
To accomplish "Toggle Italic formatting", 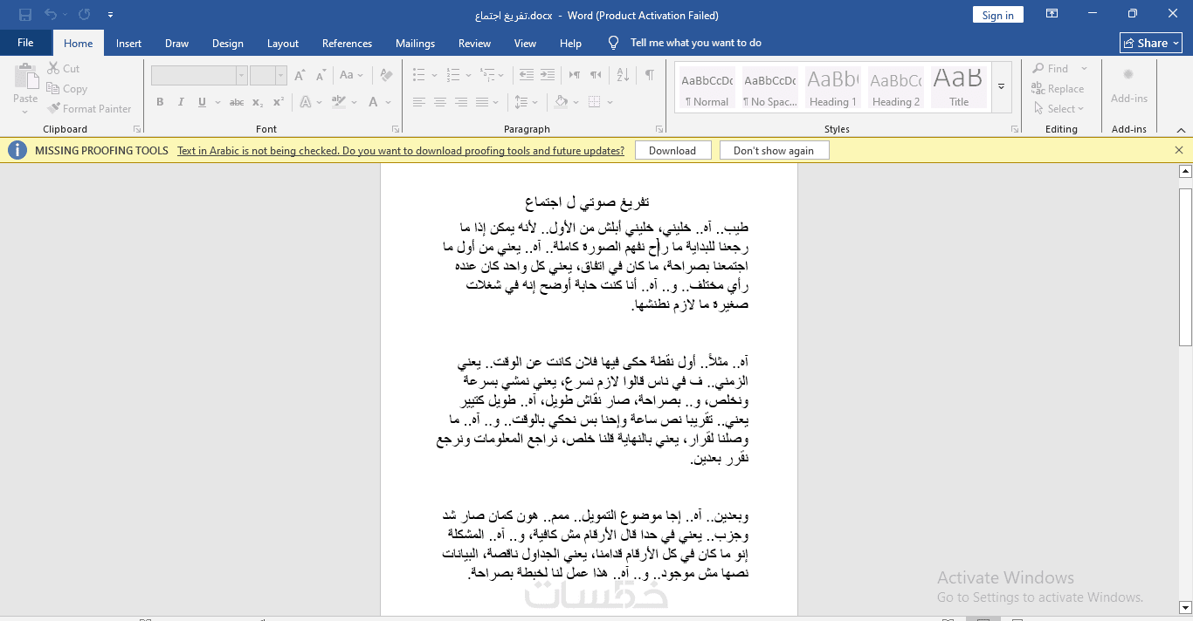I will point(181,102).
